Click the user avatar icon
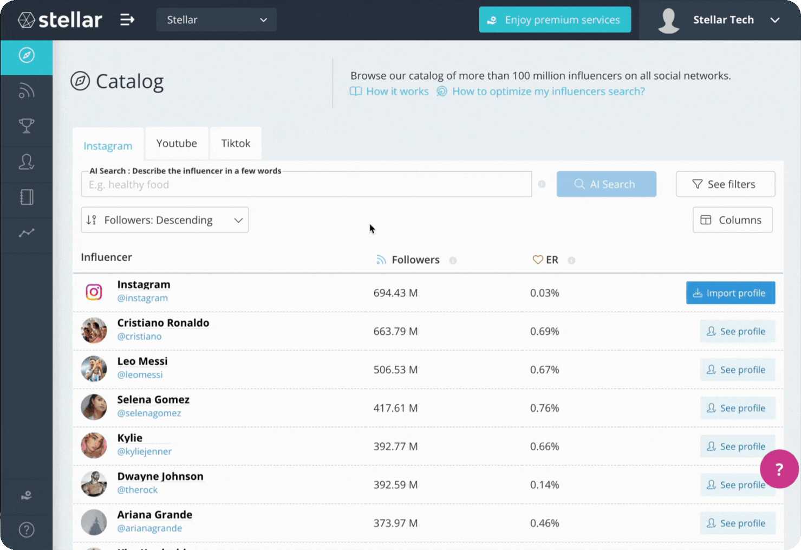Viewport: 801px width, 550px height. click(x=669, y=21)
